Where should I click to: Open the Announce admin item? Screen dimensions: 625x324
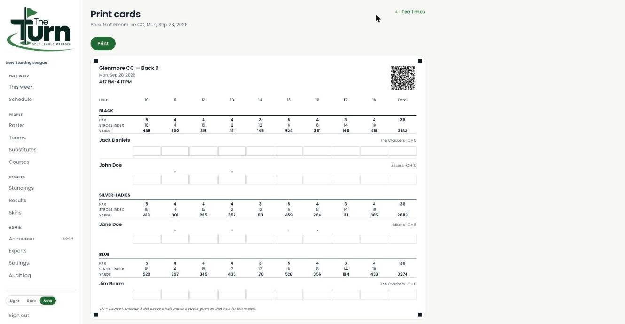22,239
